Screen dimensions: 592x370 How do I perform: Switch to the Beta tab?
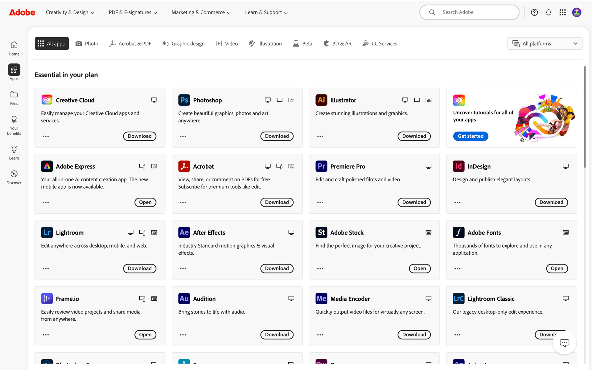click(x=302, y=43)
